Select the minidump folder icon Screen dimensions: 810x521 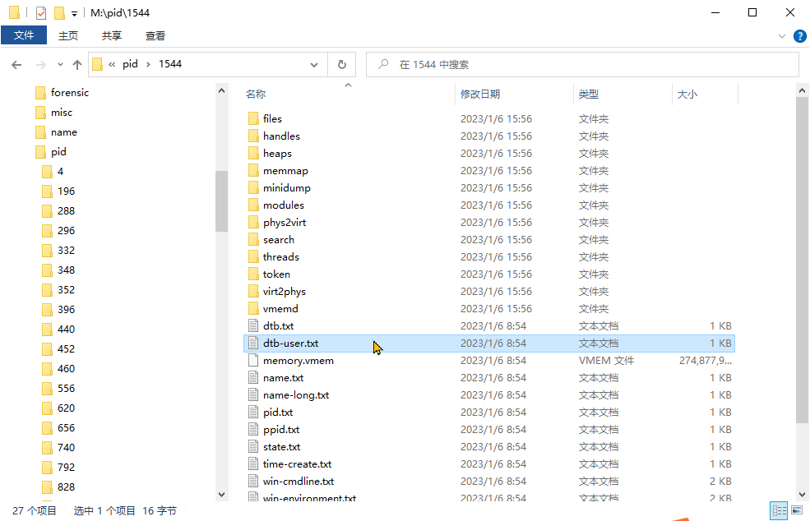[253, 188]
